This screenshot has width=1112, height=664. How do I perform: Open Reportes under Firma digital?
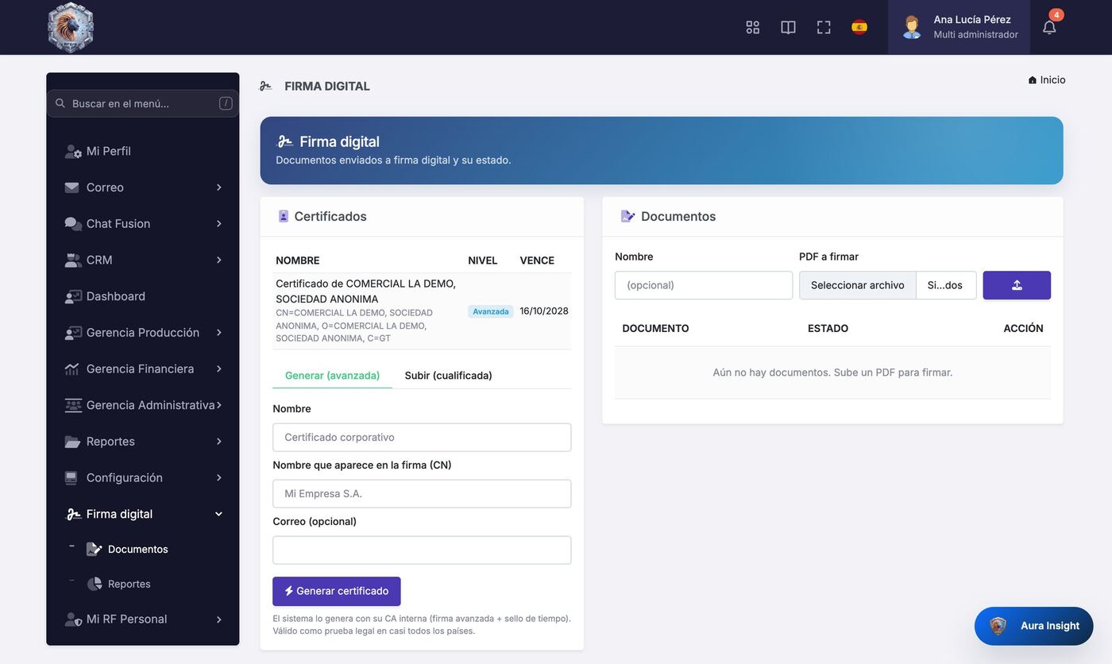click(x=129, y=584)
